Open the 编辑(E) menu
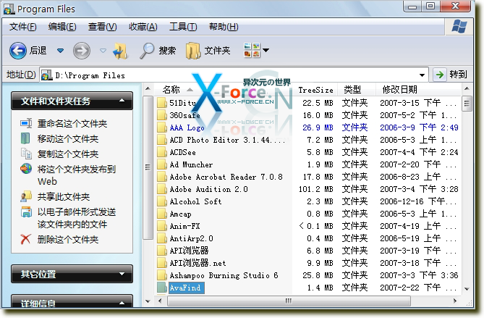484x318 pixels. (62, 27)
